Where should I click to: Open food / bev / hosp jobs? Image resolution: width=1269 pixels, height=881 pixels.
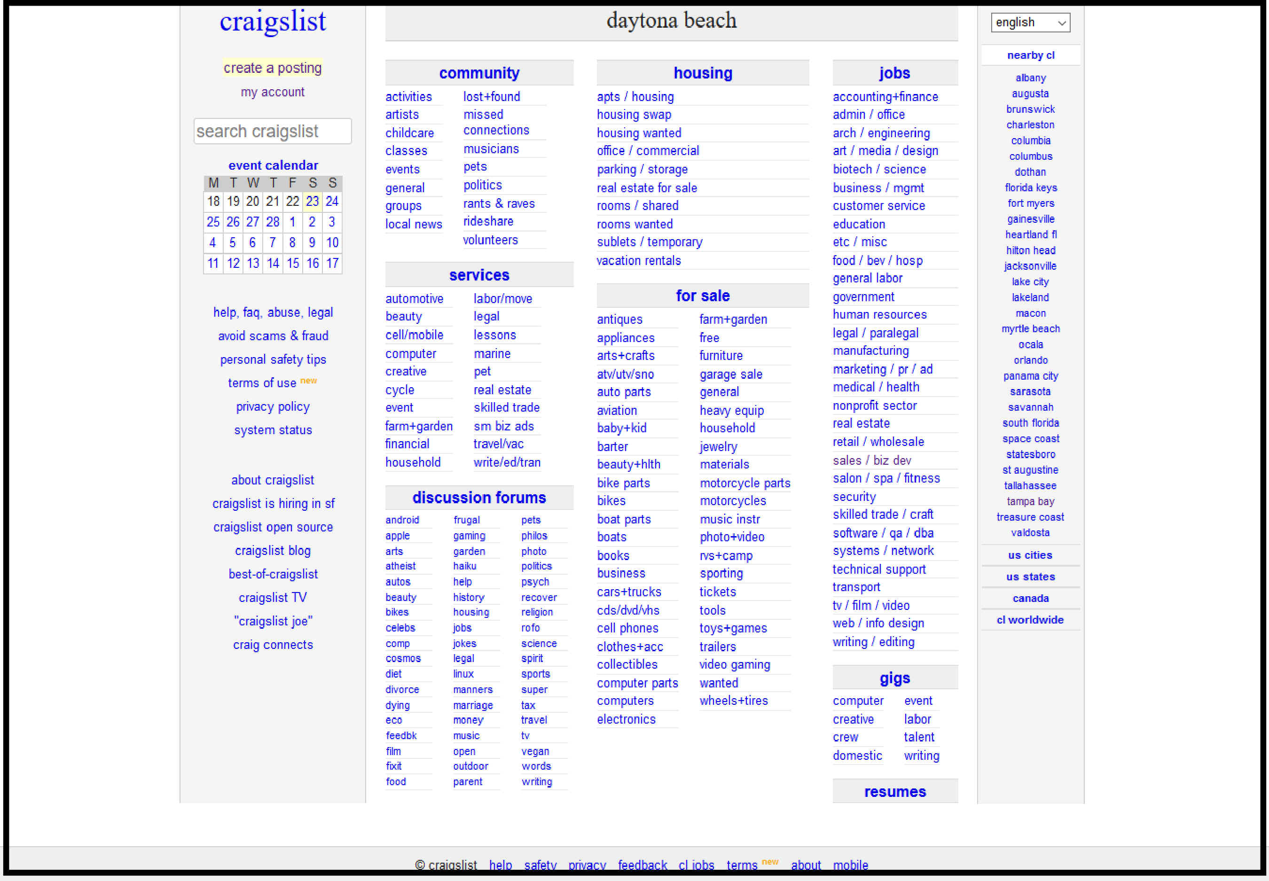[x=877, y=261]
